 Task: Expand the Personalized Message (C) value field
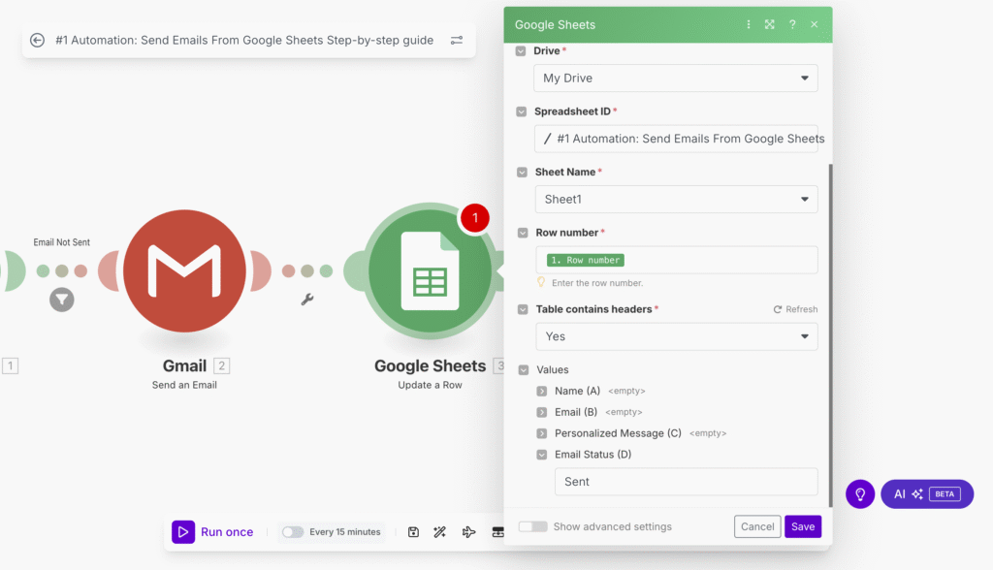tap(541, 433)
